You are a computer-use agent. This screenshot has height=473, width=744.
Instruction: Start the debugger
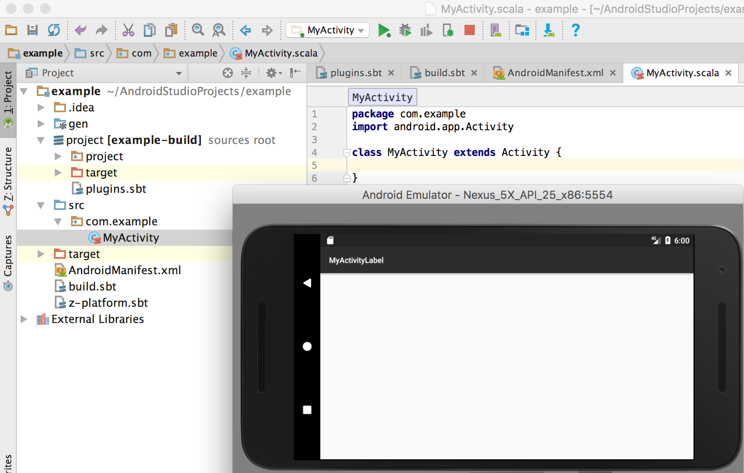tap(405, 30)
